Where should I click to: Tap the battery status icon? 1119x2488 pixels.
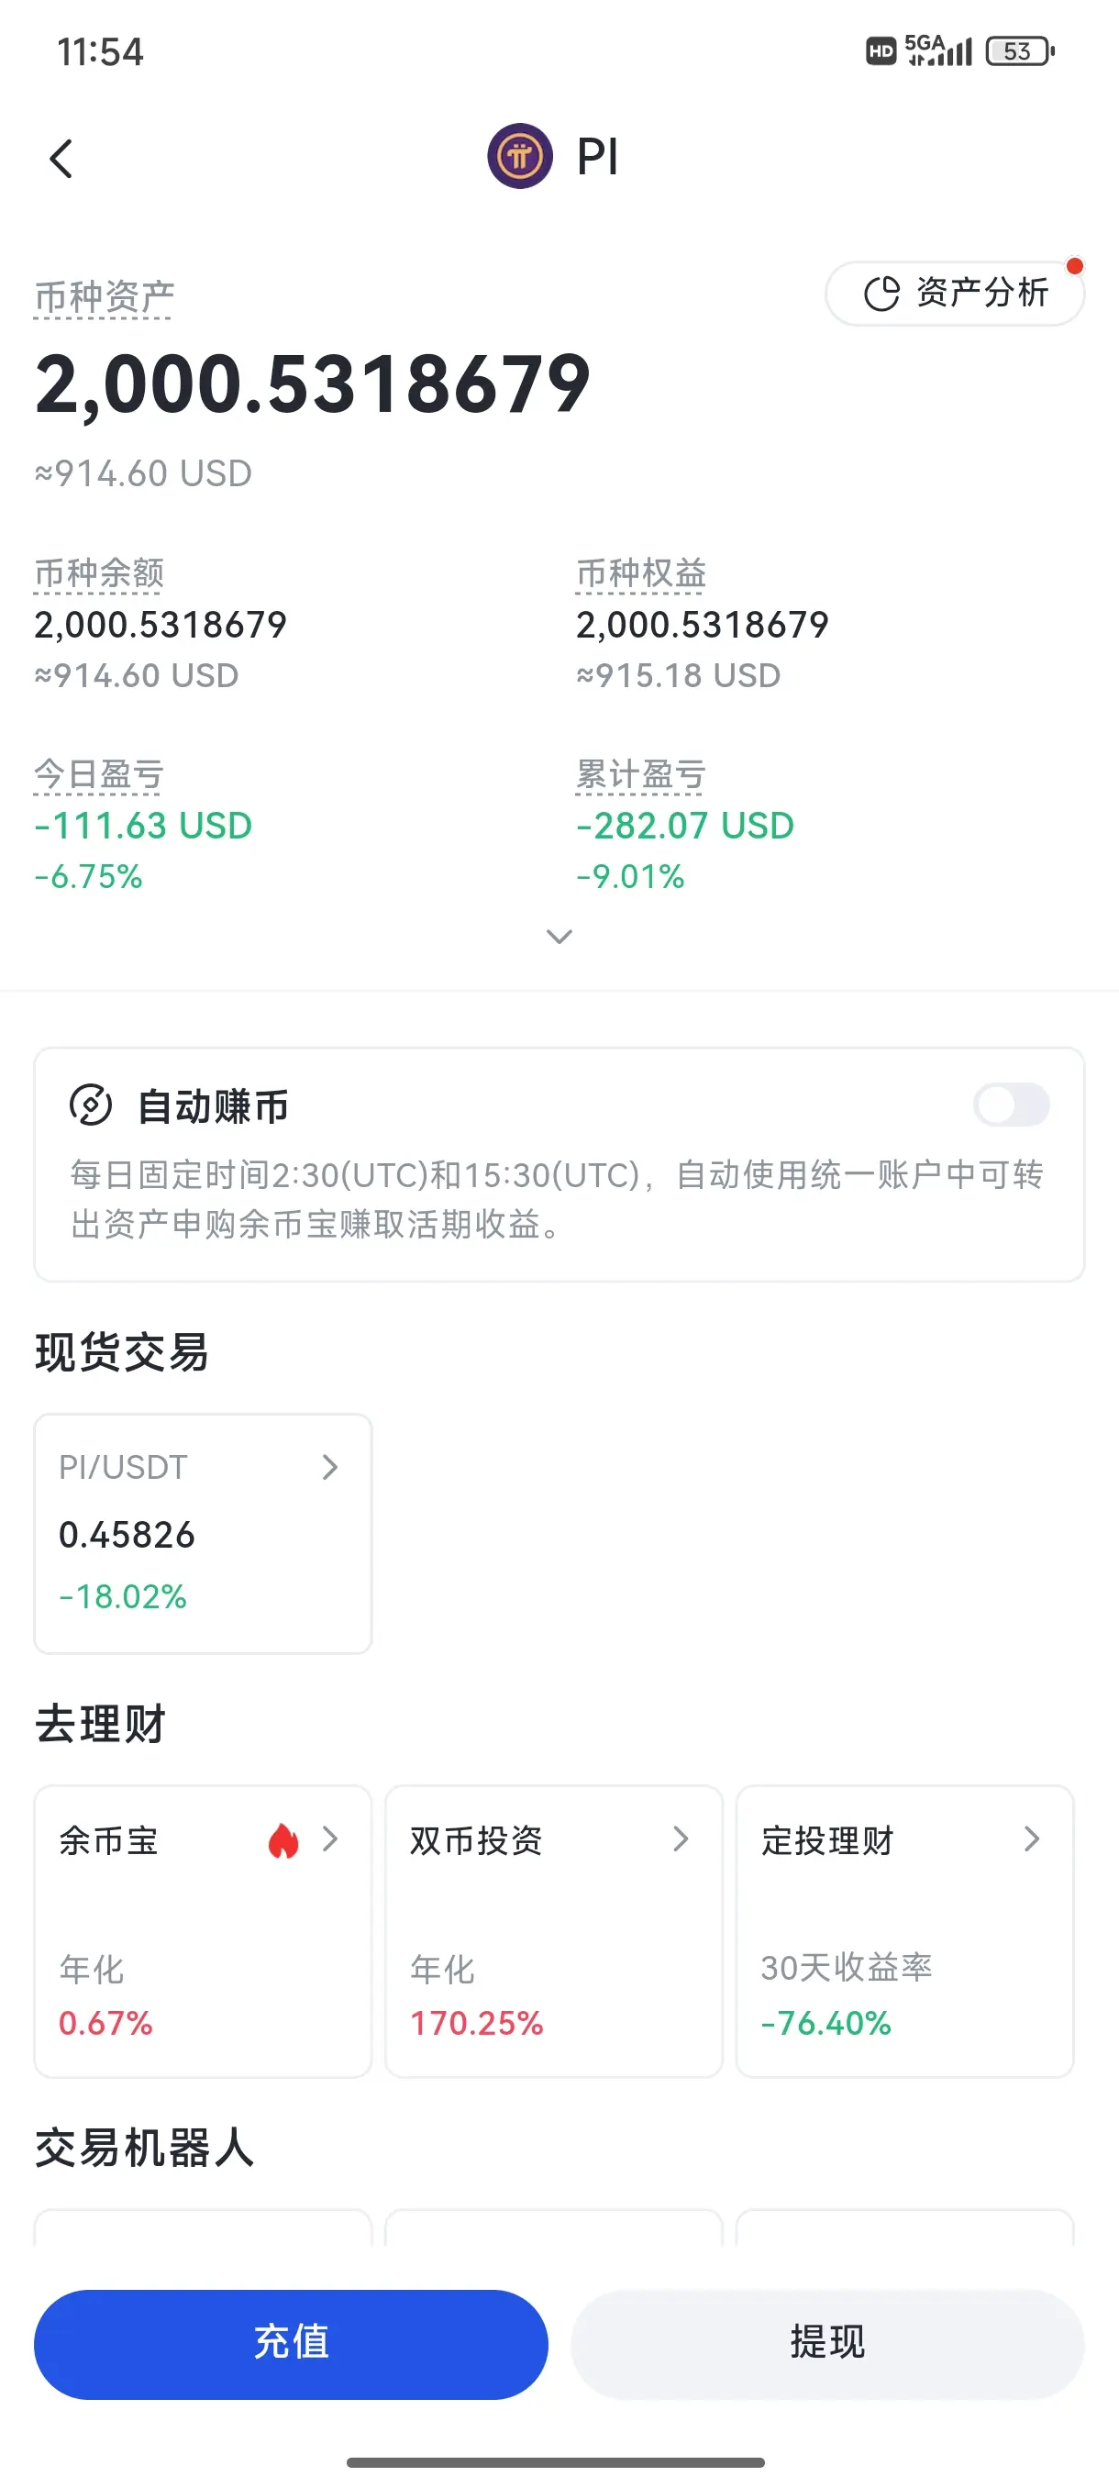[x=1020, y=51]
